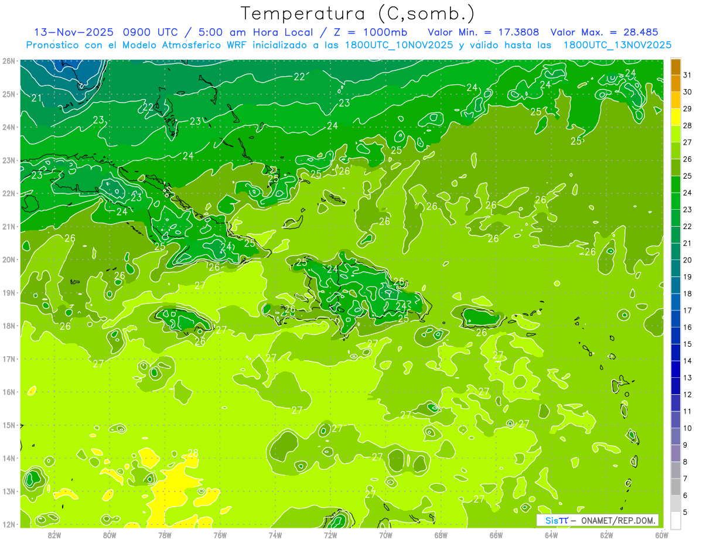Pick the purple swatch between 9 and 10
Viewport: 703px width, 543px height.
675,436
